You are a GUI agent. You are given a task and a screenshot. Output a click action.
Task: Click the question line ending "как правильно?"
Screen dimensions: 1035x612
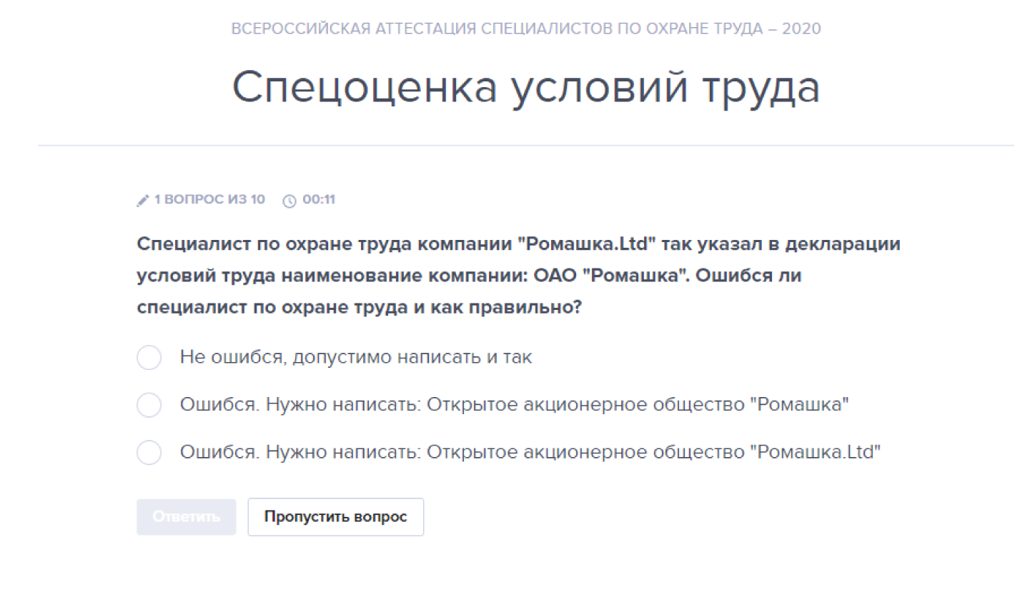(x=359, y=307)
